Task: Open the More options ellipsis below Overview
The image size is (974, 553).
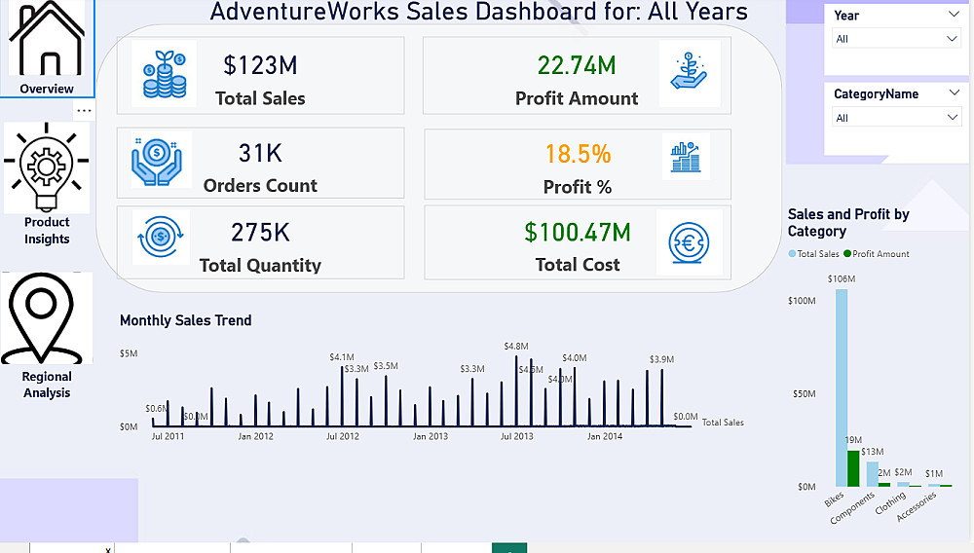Action: (84, 110)
